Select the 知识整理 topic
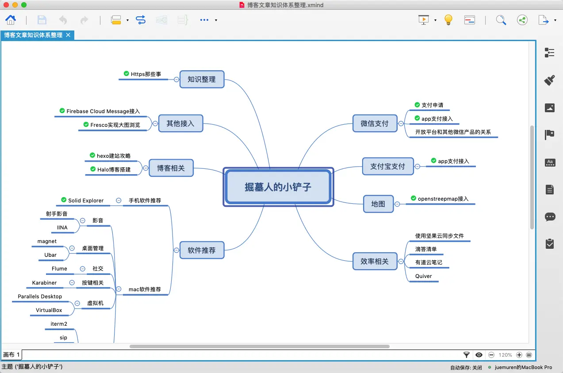This screenshot has width=563, height=373. coord(202,79)
